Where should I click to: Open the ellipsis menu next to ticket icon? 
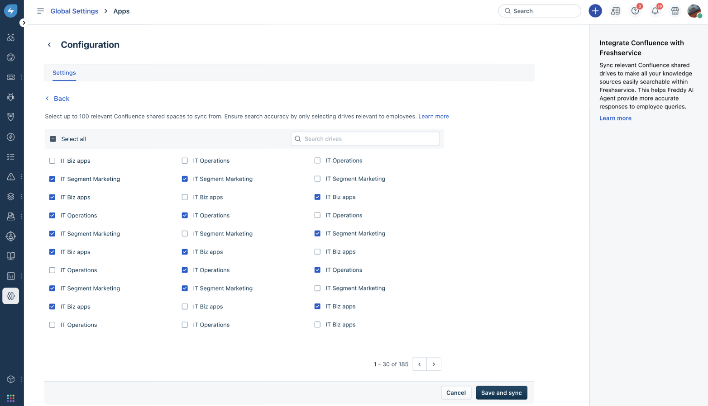pyautogui.click(x=21, y=77)
